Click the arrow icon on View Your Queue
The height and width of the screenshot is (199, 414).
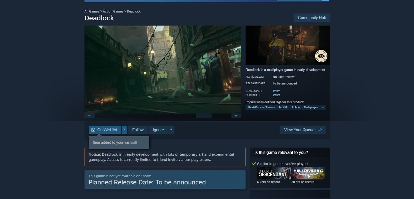click(x=320, y=130)
